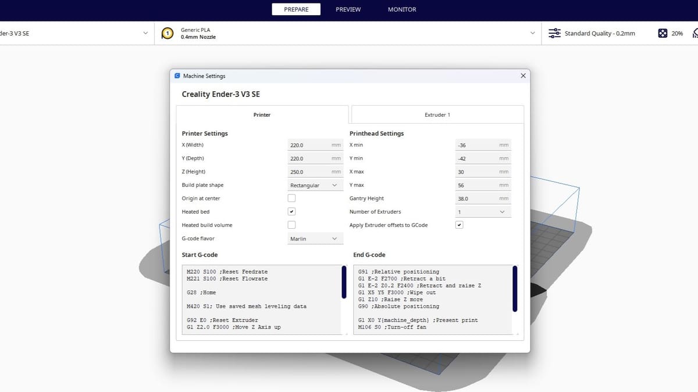Expand the printer selector chevron for Ender-3 V3 SE
The image size is (698, 392).
(145, 34)
